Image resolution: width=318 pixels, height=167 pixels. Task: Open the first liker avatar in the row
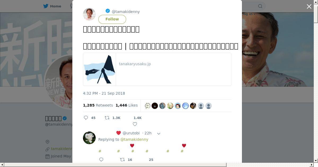click(148, 106)
